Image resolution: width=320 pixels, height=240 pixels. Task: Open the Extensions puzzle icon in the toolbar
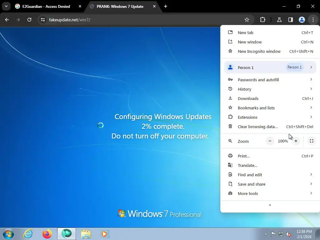click(262, 20)
